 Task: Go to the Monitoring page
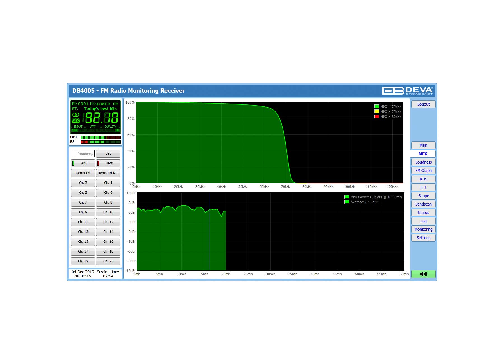pos(423,229)
